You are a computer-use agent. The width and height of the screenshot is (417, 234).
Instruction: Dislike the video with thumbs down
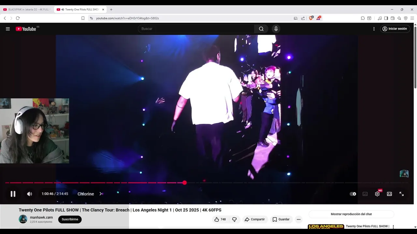click(x=234, y=219)
